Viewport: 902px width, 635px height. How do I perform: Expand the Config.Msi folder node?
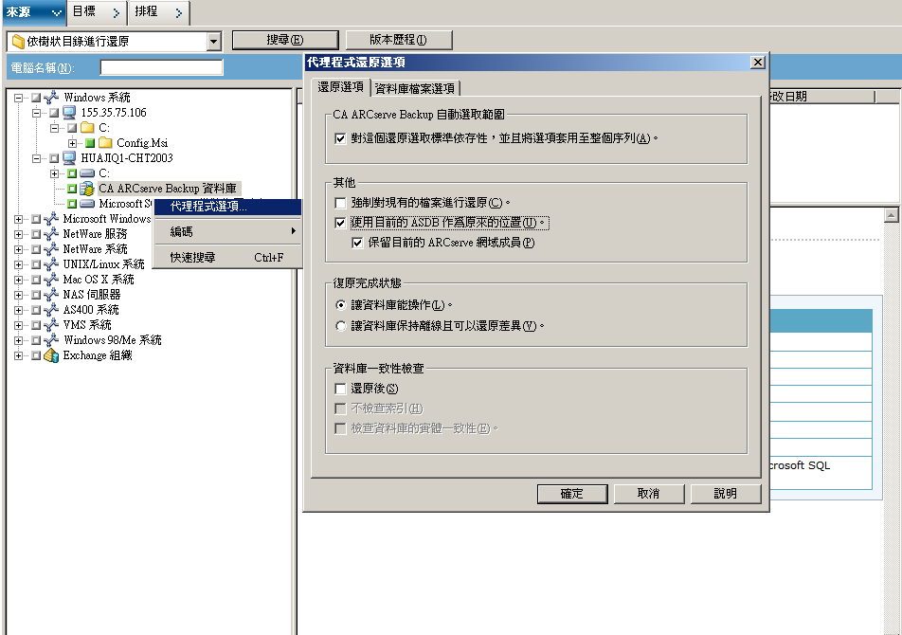(72, 143)
